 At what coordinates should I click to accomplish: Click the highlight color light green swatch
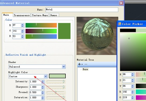click(57, 76)
